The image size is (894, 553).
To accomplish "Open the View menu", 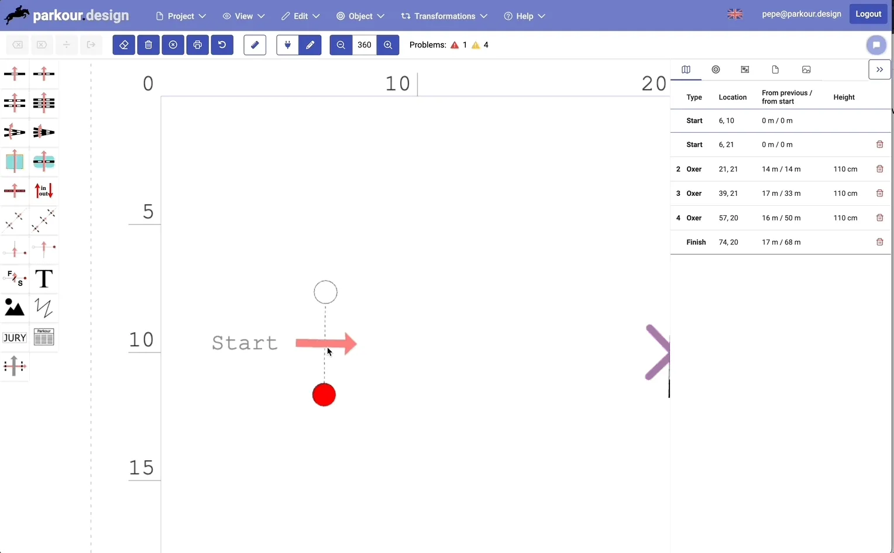I will 243,16.
